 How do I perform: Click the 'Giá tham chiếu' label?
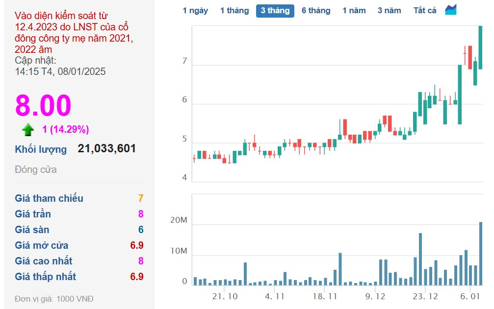point(49,198)
